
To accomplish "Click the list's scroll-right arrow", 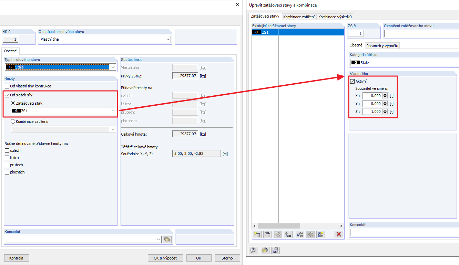I will (x=341, y=226).
